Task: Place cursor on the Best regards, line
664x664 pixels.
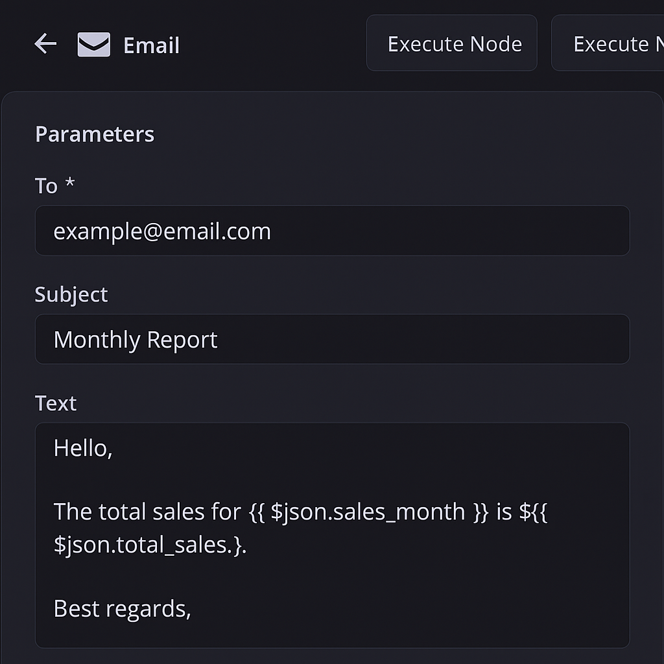Action: pyautogui.click(x=123, y=610)
